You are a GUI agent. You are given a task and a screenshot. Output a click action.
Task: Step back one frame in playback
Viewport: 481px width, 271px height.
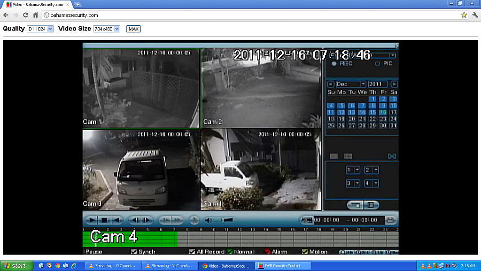point(134,220)
